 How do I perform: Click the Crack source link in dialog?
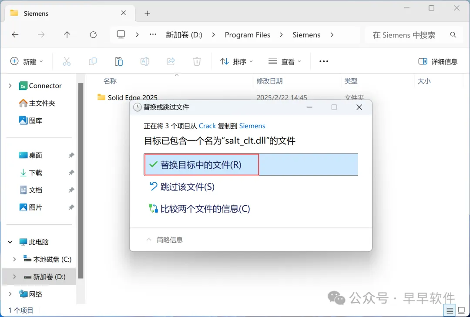[207, 126]
